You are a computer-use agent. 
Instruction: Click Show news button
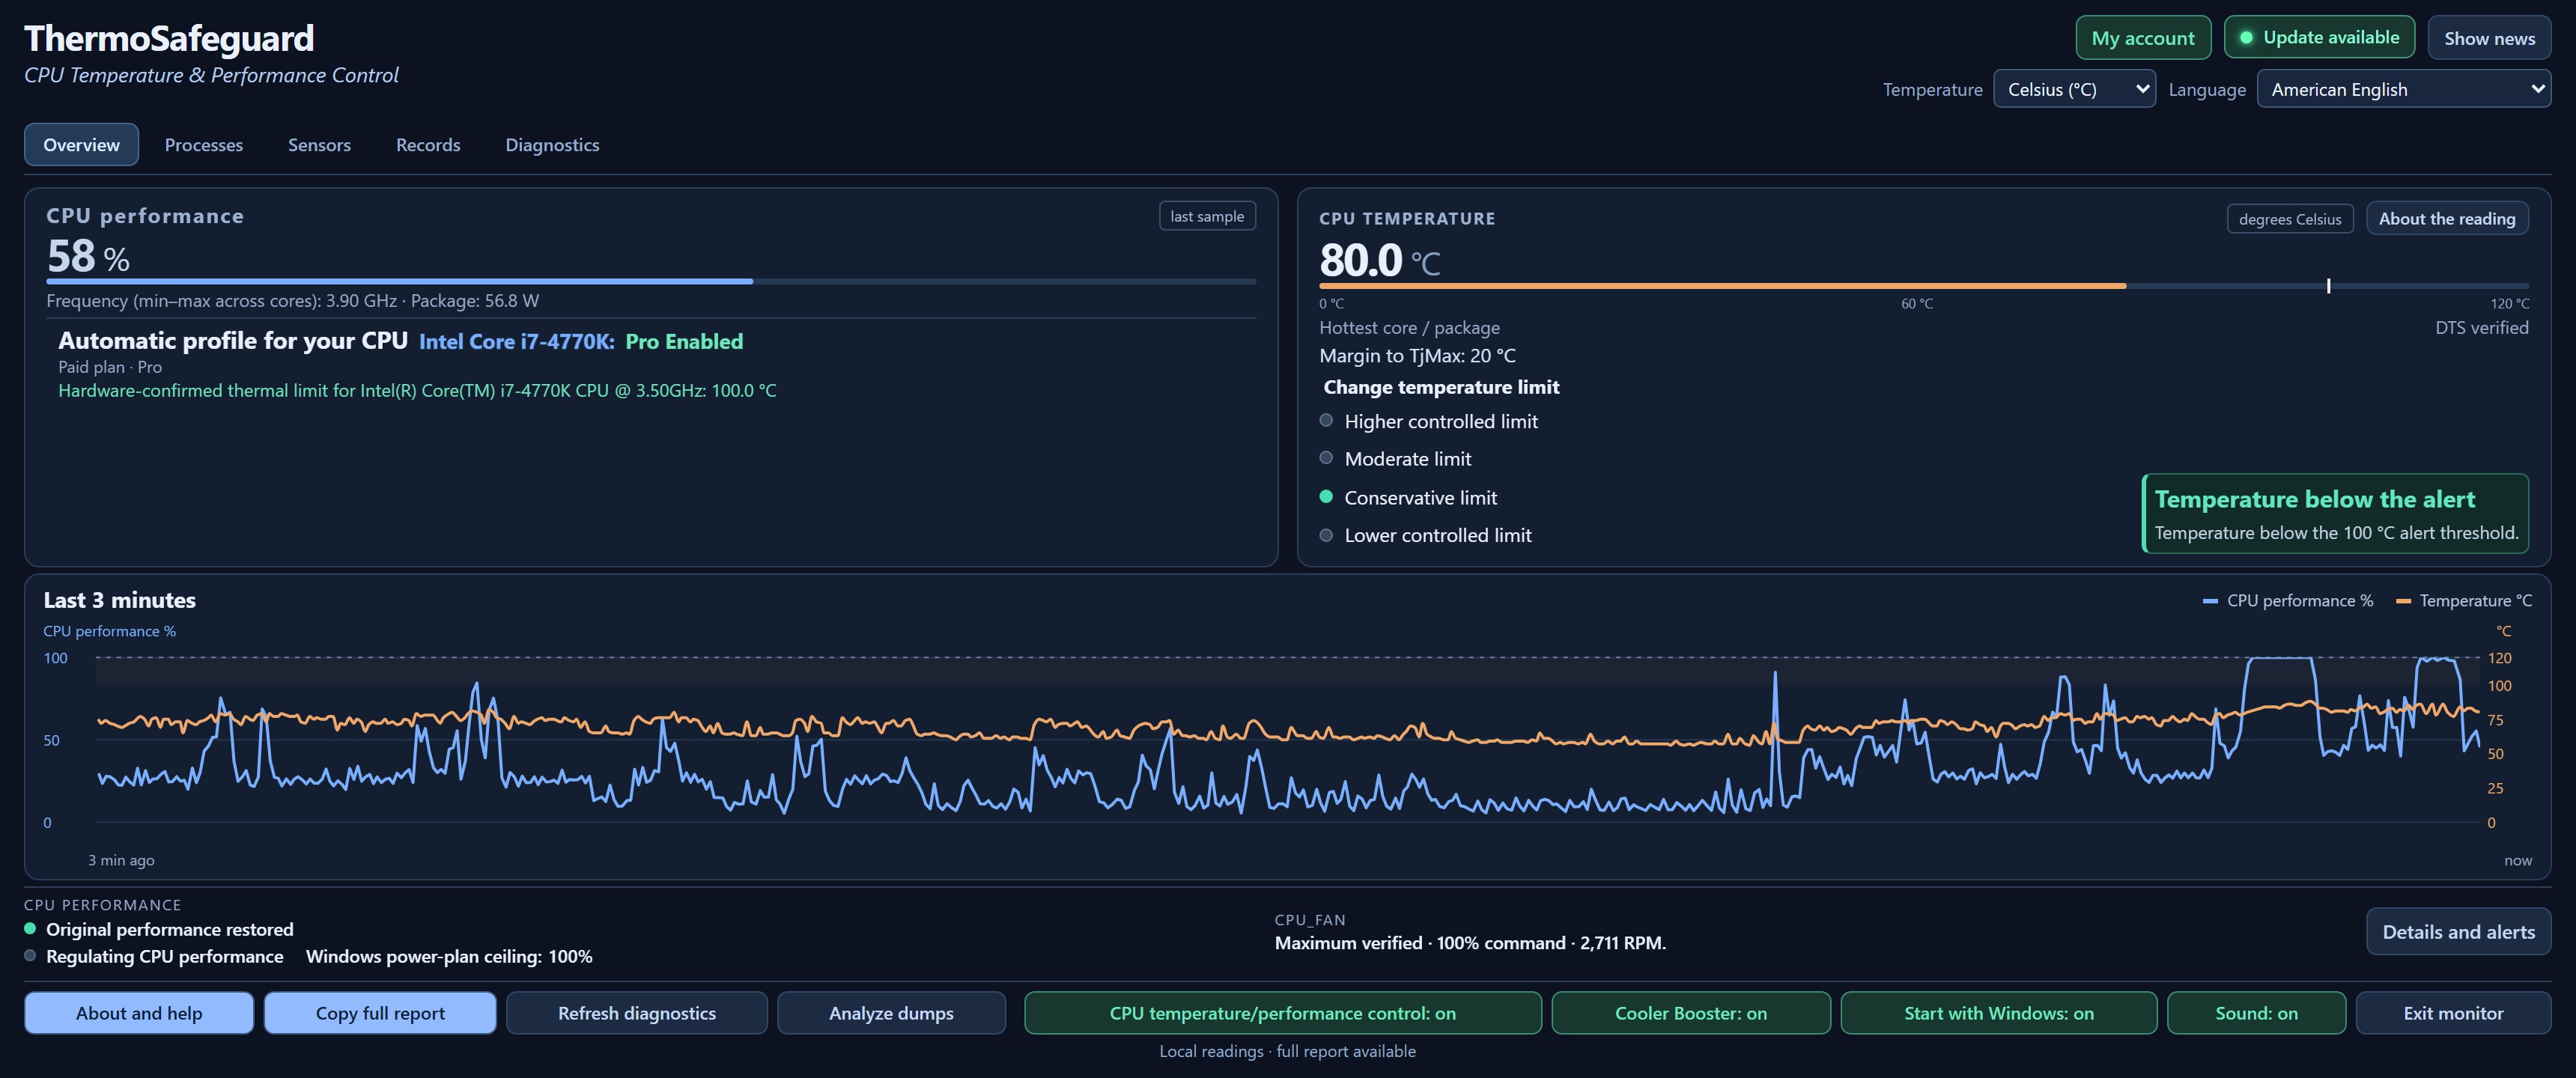click(x=2489, y=38)
